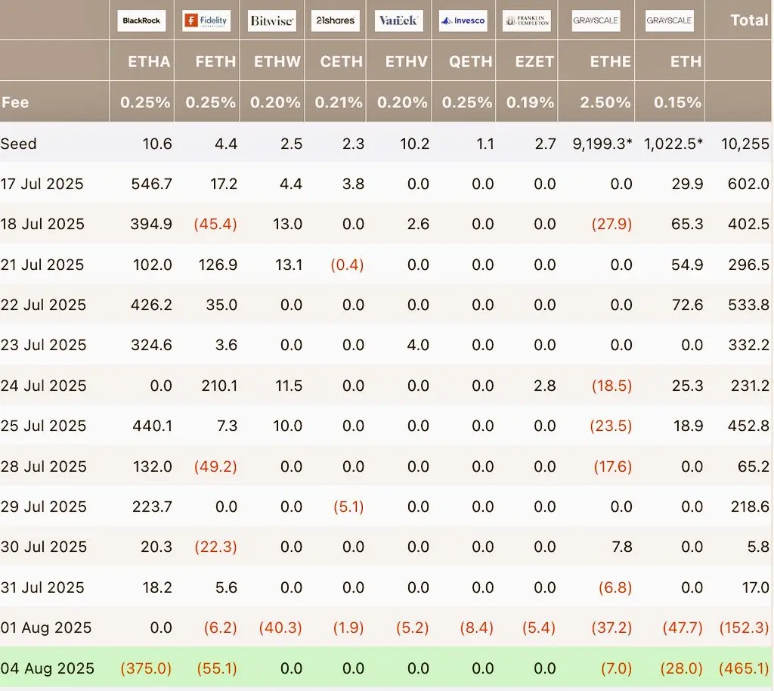Click the Bitwise logo
Viewport: 774px width, 691px height.
point(271,20)
